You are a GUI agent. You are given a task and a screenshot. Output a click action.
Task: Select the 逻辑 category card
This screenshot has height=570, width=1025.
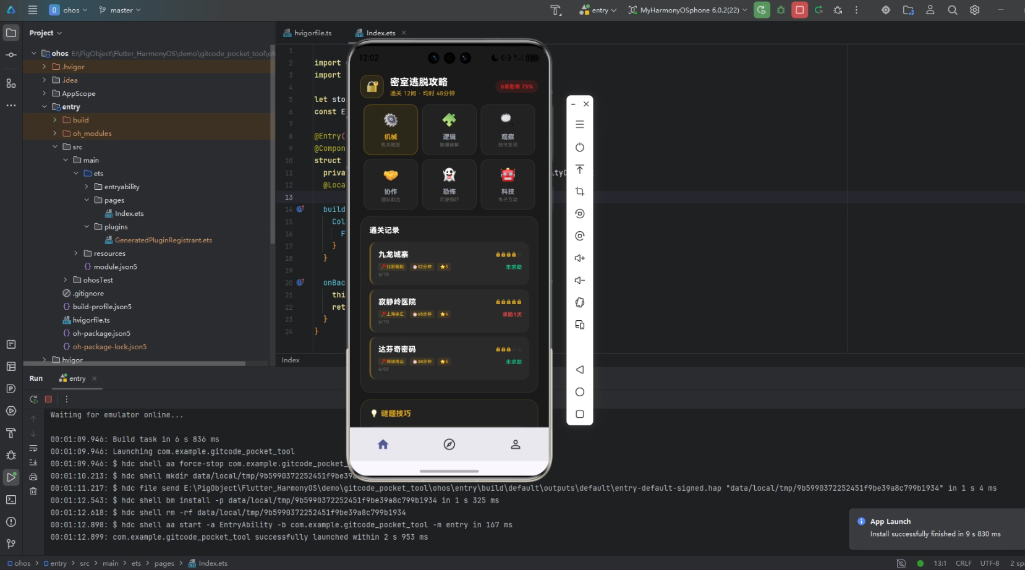[449, 129]
